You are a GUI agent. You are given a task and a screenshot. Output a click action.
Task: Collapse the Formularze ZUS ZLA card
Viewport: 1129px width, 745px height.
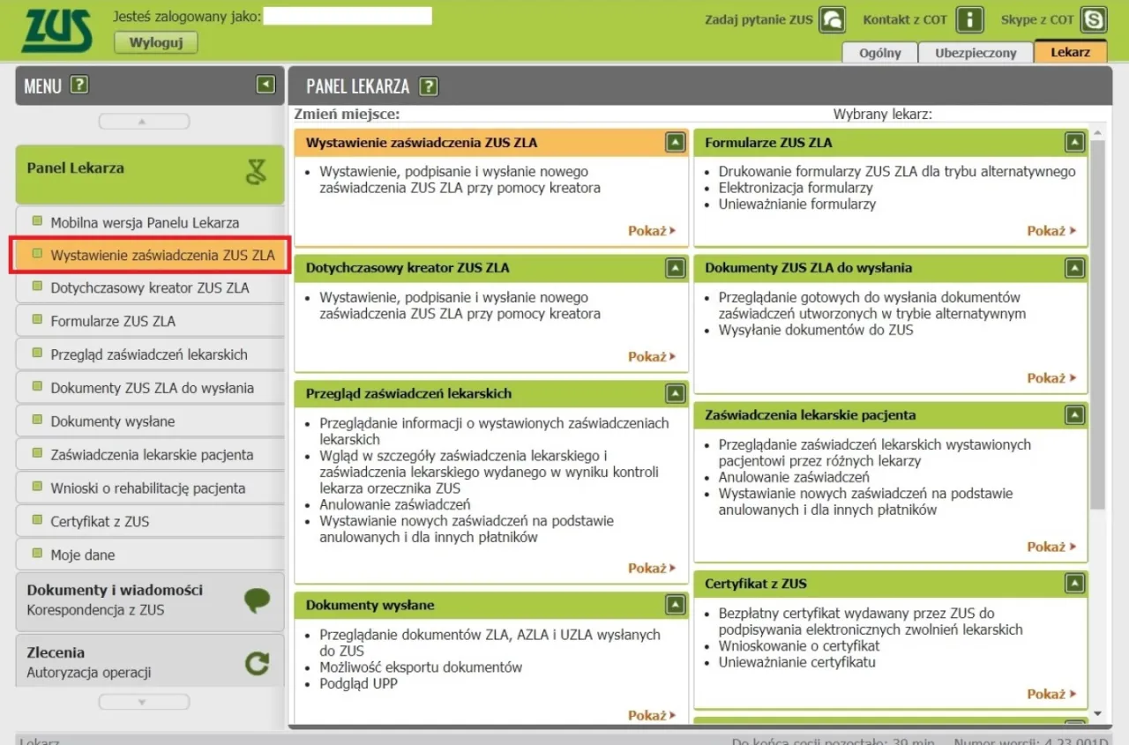(x=1074, y=142)
